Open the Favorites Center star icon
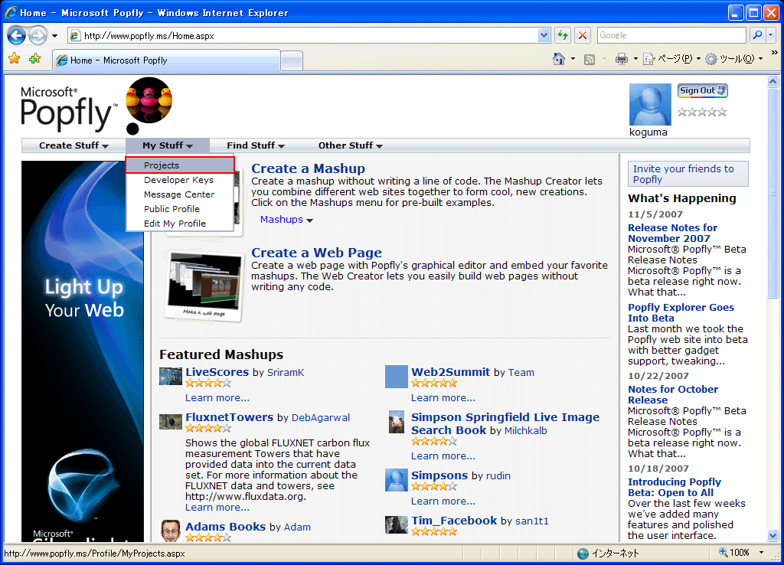The width and height of the screenshot is (784, 565). click(15, 59)
